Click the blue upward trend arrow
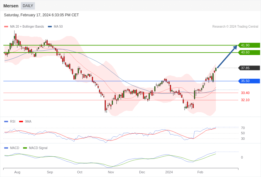Image resolution: width=261 pixels, height=177 pixels. click(x=227, y=57)
